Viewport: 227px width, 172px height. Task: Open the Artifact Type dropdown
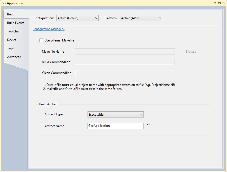pyautogui.click(x=116, y=115)
